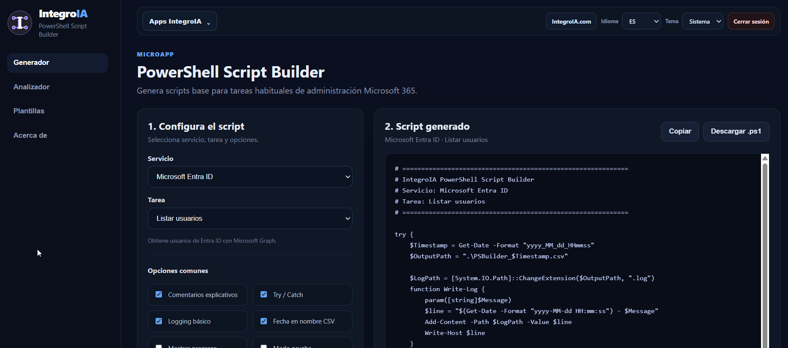The width and height of the screenshot is (788, 348).
Task: Click the "1. Configura el script" heading
Action: 196,126
